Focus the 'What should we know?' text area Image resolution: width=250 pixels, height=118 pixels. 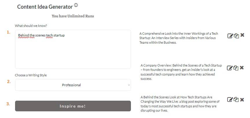click(73, 49)
